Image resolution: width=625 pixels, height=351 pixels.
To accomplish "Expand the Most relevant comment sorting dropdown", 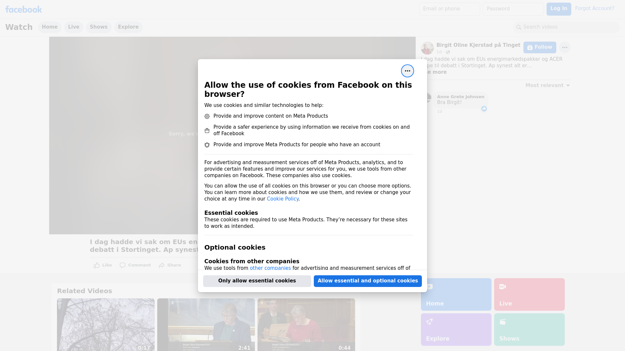I will click(x=548, y=85).
